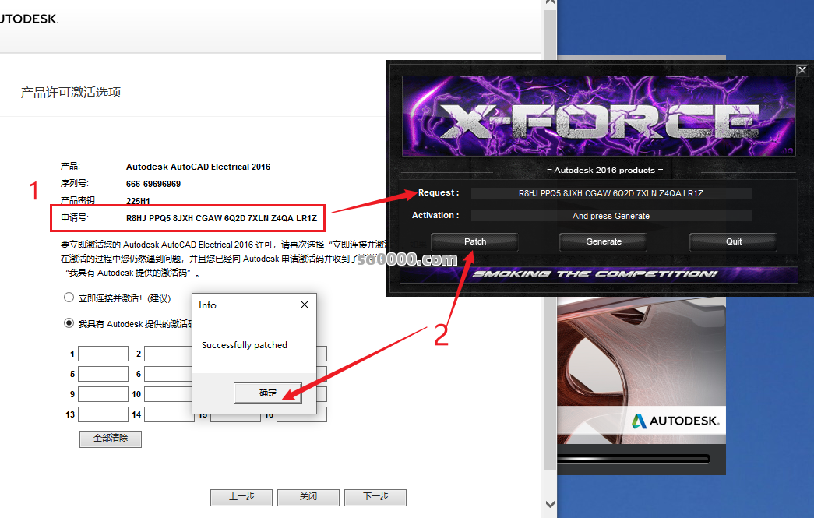Click the Quit button in X-Force
Viewport: 814px width, 518px height.
(x=734, y=241)
